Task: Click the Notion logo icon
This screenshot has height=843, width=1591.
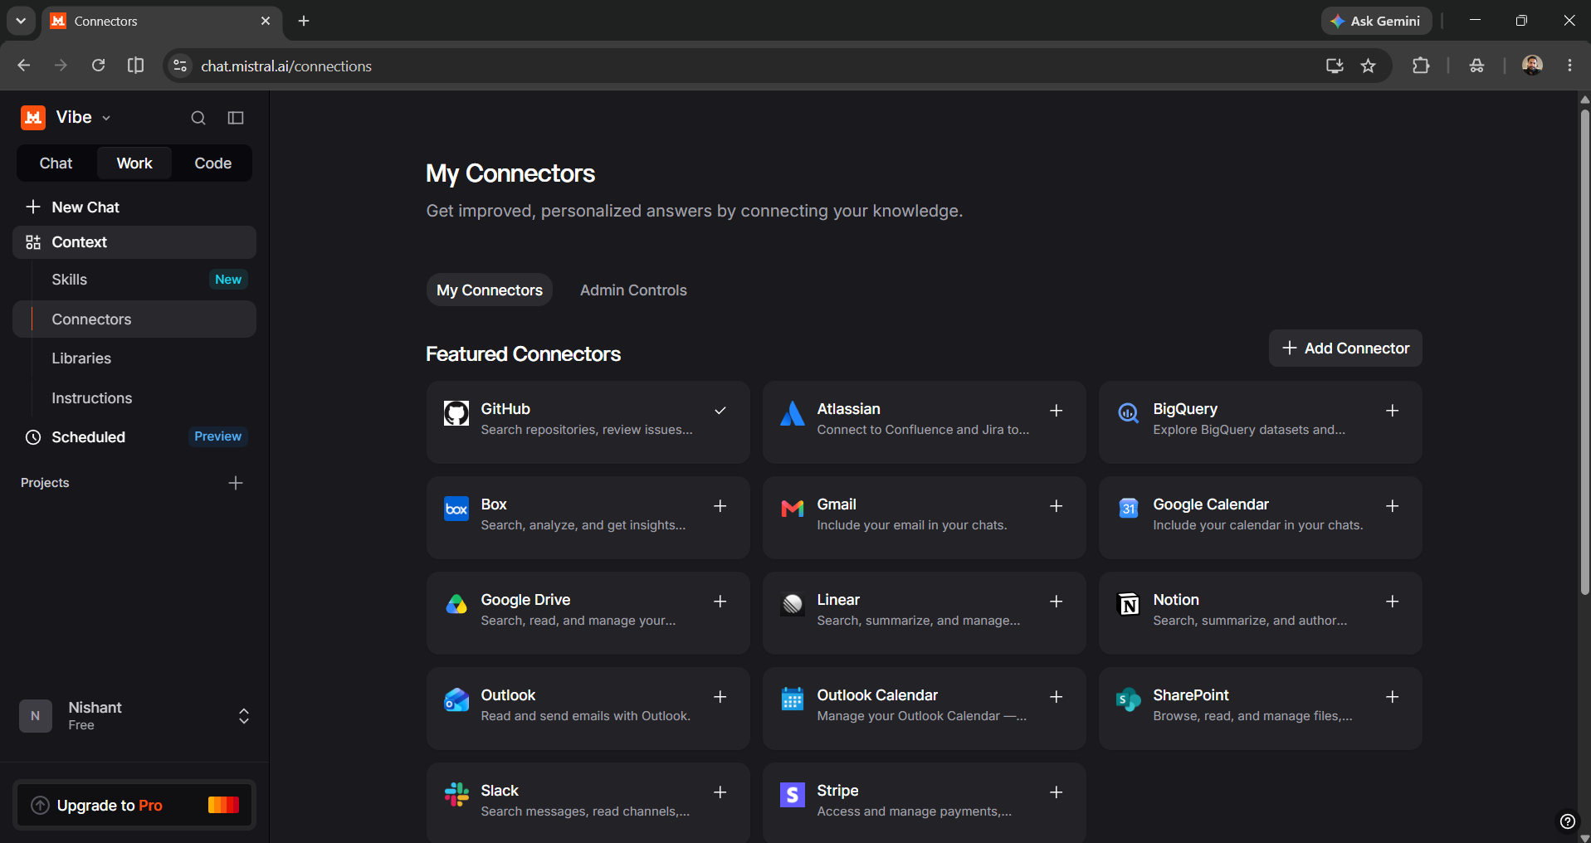Action: point(1129,604)
